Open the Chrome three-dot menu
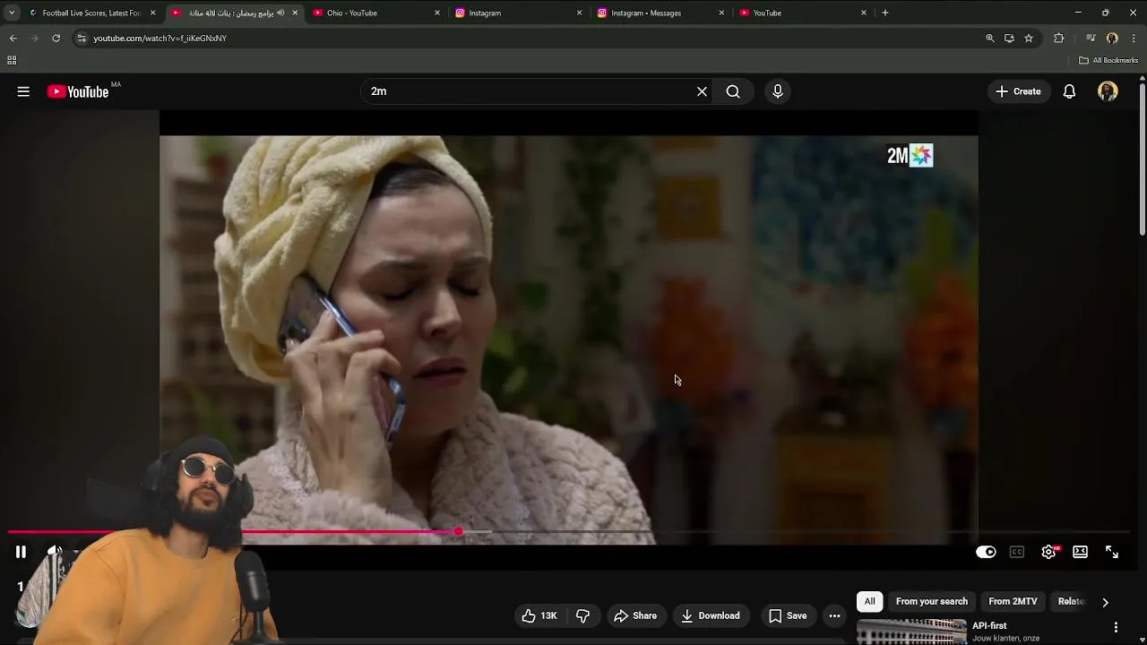Image resolution: width=1147 pixels, height=645 pixels. (1134, 38)
